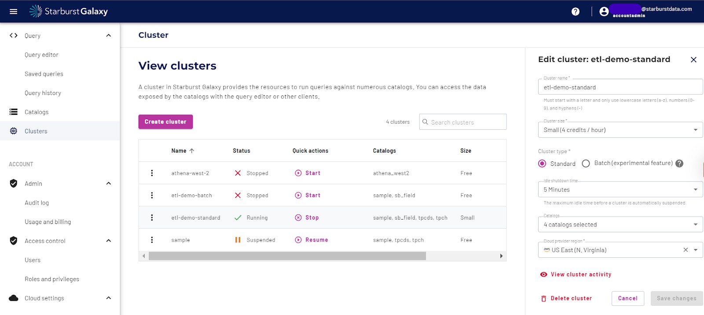The height and width of the screenshot is (315, 704).
Task: Collapse the Admin section
Action: point(109,183)
